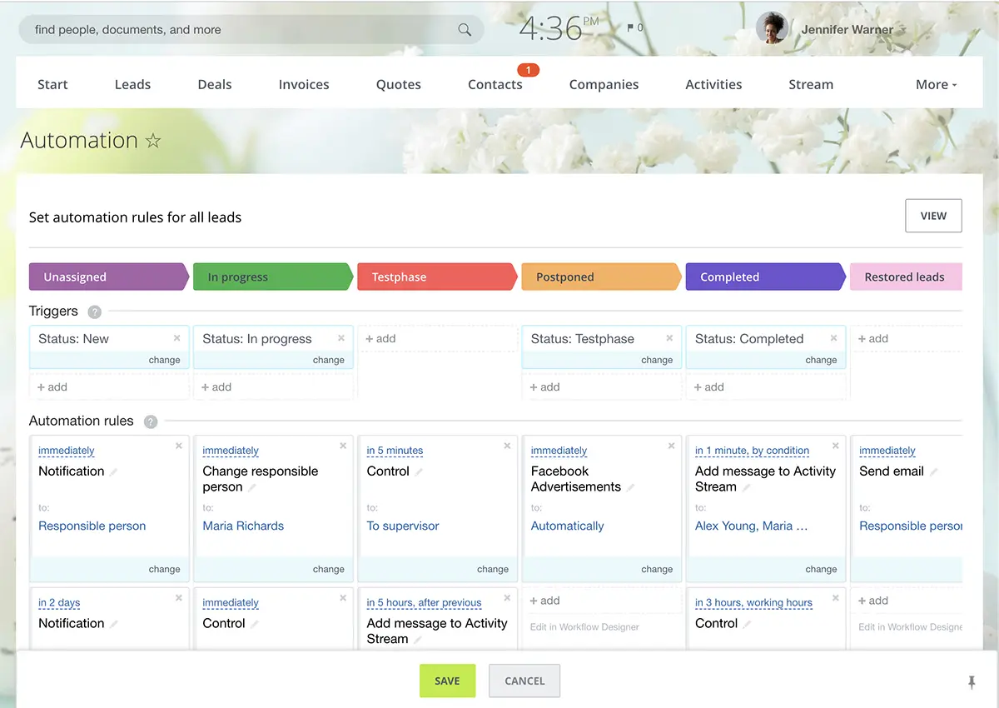Go to the Contacts tab
999x708 pixels.
click(495, 84)
